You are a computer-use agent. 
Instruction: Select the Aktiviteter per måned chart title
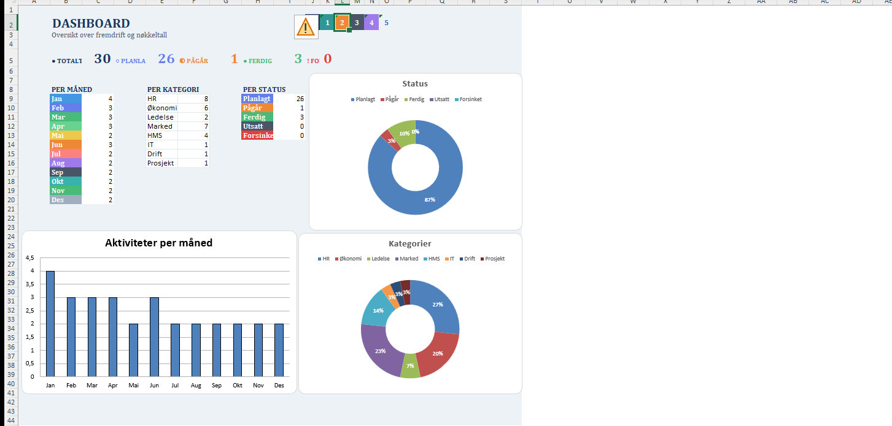coord(159,243)
